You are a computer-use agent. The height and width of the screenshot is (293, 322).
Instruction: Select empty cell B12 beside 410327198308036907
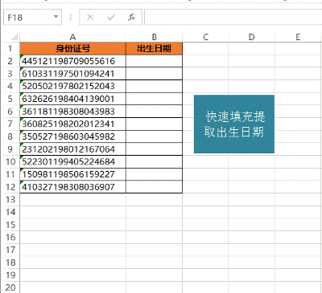[154, 187]
